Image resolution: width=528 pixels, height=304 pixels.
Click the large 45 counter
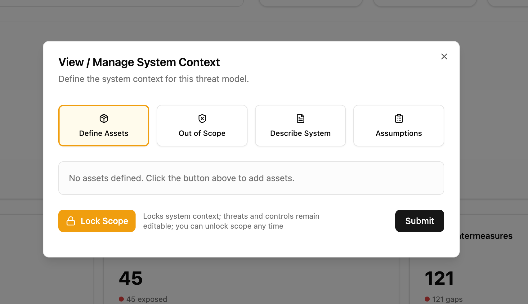130,279
